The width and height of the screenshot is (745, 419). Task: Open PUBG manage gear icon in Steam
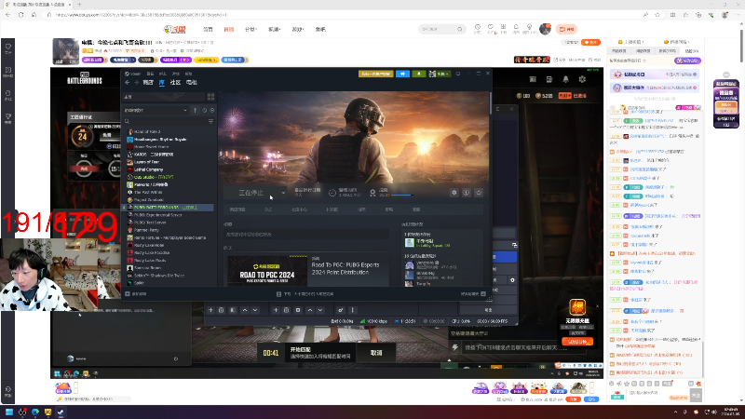pyautogui.click(x=454, y=193)
